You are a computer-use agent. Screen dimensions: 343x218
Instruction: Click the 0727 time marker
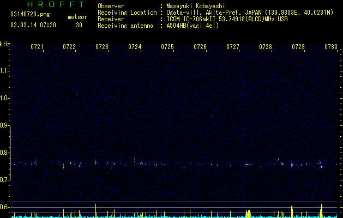click(233, 47)
